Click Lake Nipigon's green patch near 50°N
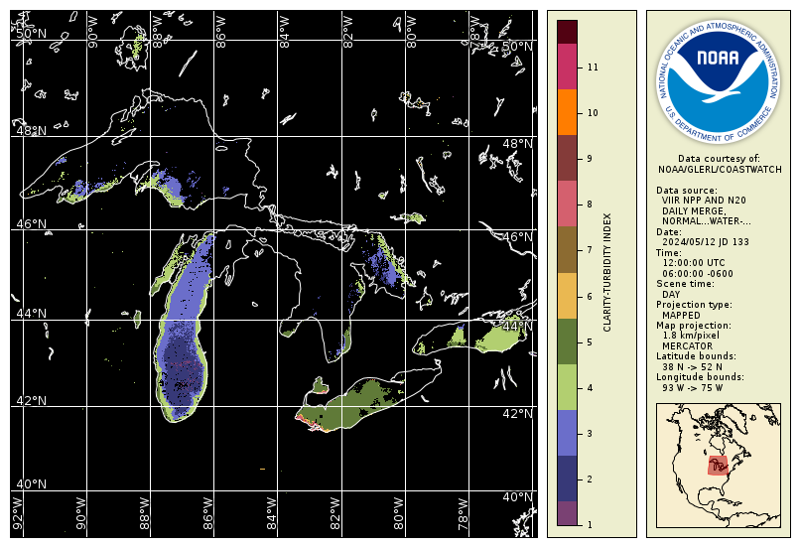The image size is (800, 547). [138, 46]
